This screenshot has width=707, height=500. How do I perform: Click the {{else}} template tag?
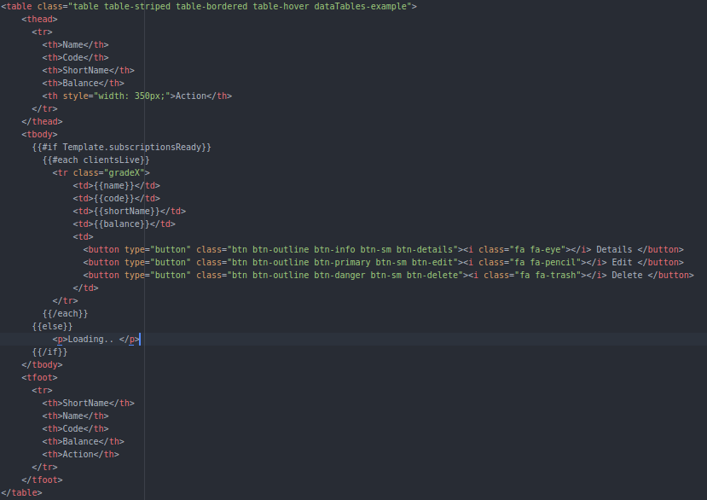click(52, 326)
